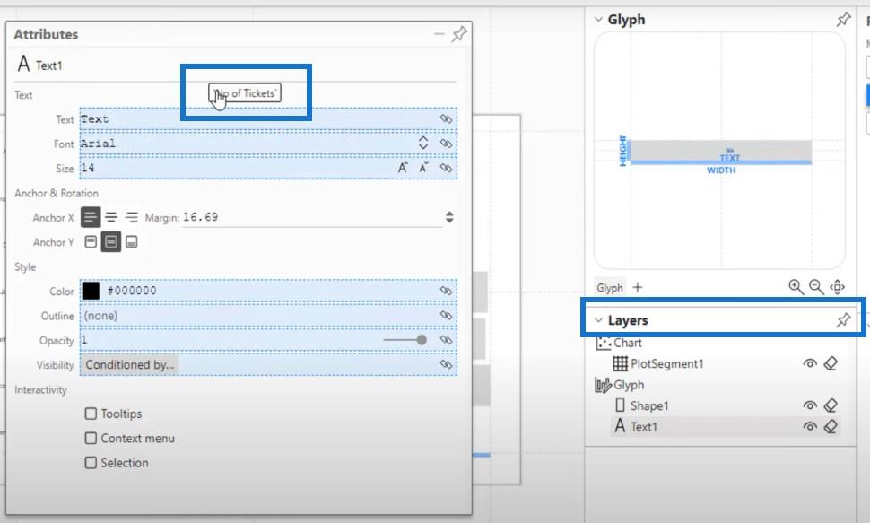Image resolution: width=870 pixels, height=523 pixels.
Task: Pin the Attributes panel
Action: [459, 34]
